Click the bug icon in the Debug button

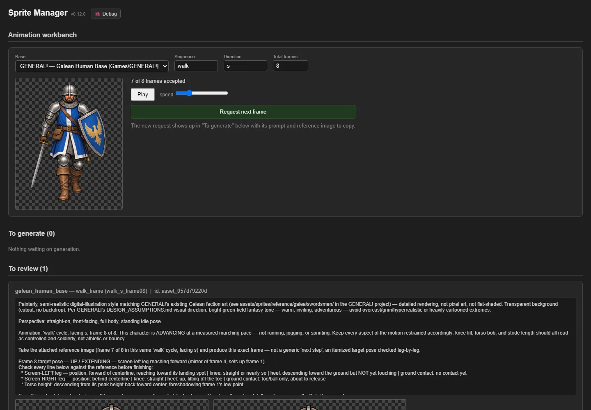click(98, 14)
